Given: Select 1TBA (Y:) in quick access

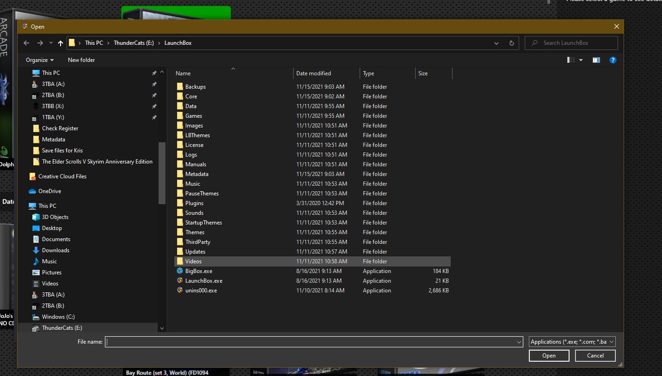Looking at the screenshot, I should pyautogui.click(x=53, y=117).
